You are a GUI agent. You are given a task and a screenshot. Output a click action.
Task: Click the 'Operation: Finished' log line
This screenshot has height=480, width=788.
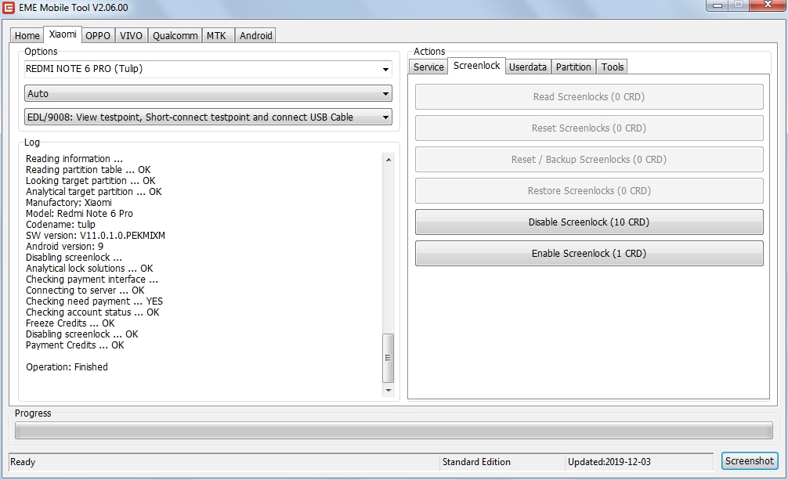pyautogui.click(x=67, y=367)
